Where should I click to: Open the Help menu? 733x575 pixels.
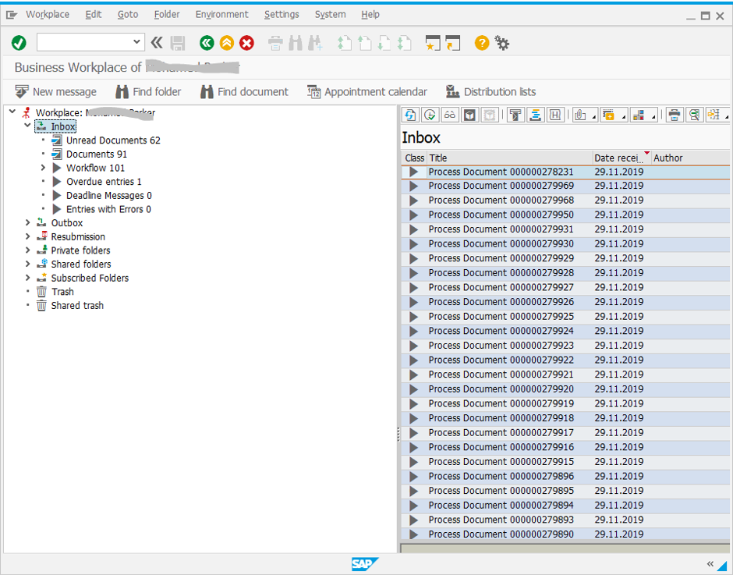pyautogui.click(x=370, y=15)
